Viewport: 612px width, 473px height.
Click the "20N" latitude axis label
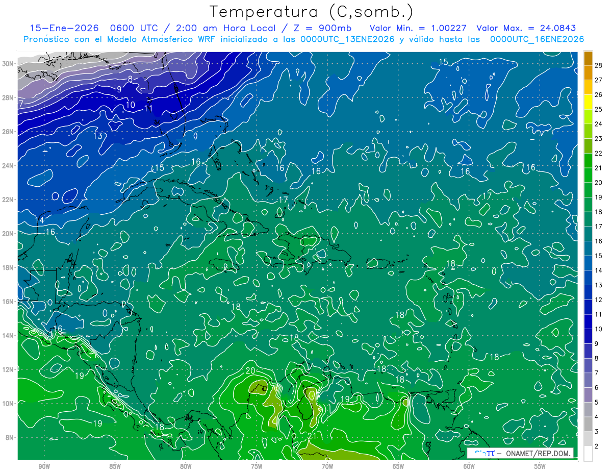[9, 233]
